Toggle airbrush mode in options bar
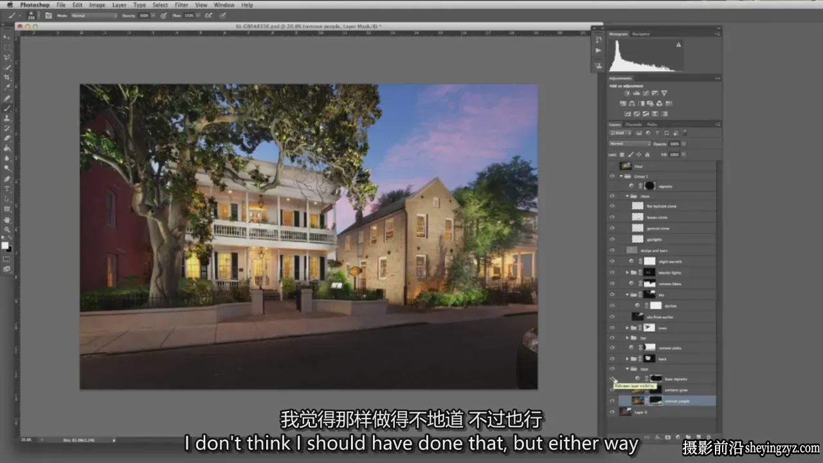This screenshot has width=823, height=463. (209, 15)
